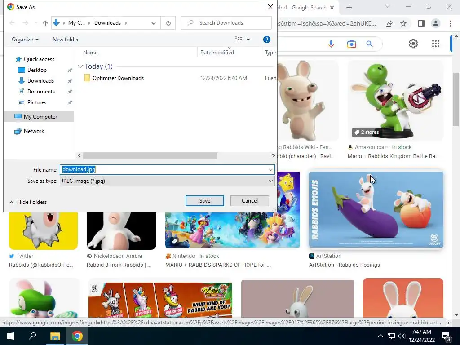
Task: Show hidden system tray icons
Action: point(380,336)
